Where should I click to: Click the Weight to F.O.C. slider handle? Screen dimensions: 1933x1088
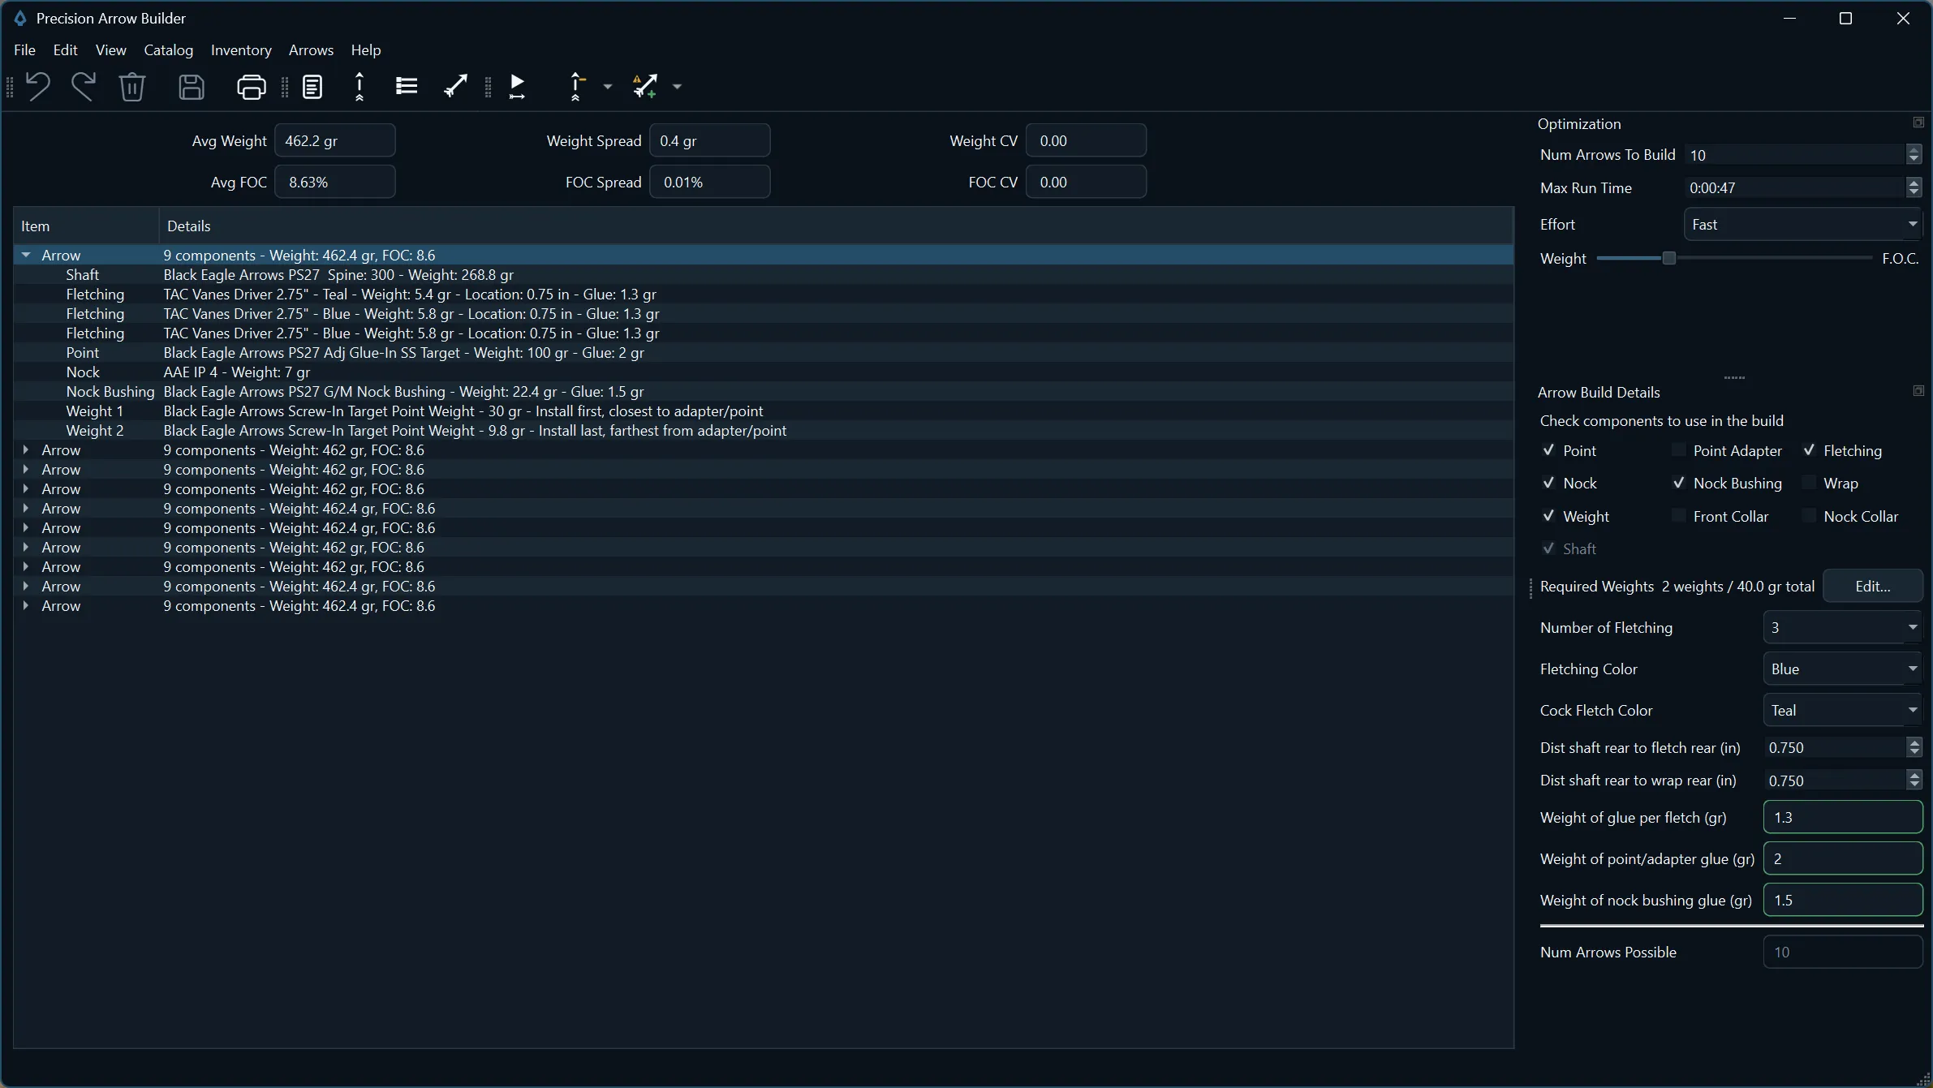click(1669, 258)
